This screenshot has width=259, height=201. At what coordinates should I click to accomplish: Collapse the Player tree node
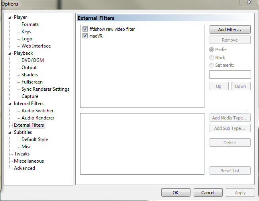pos(10,17)
